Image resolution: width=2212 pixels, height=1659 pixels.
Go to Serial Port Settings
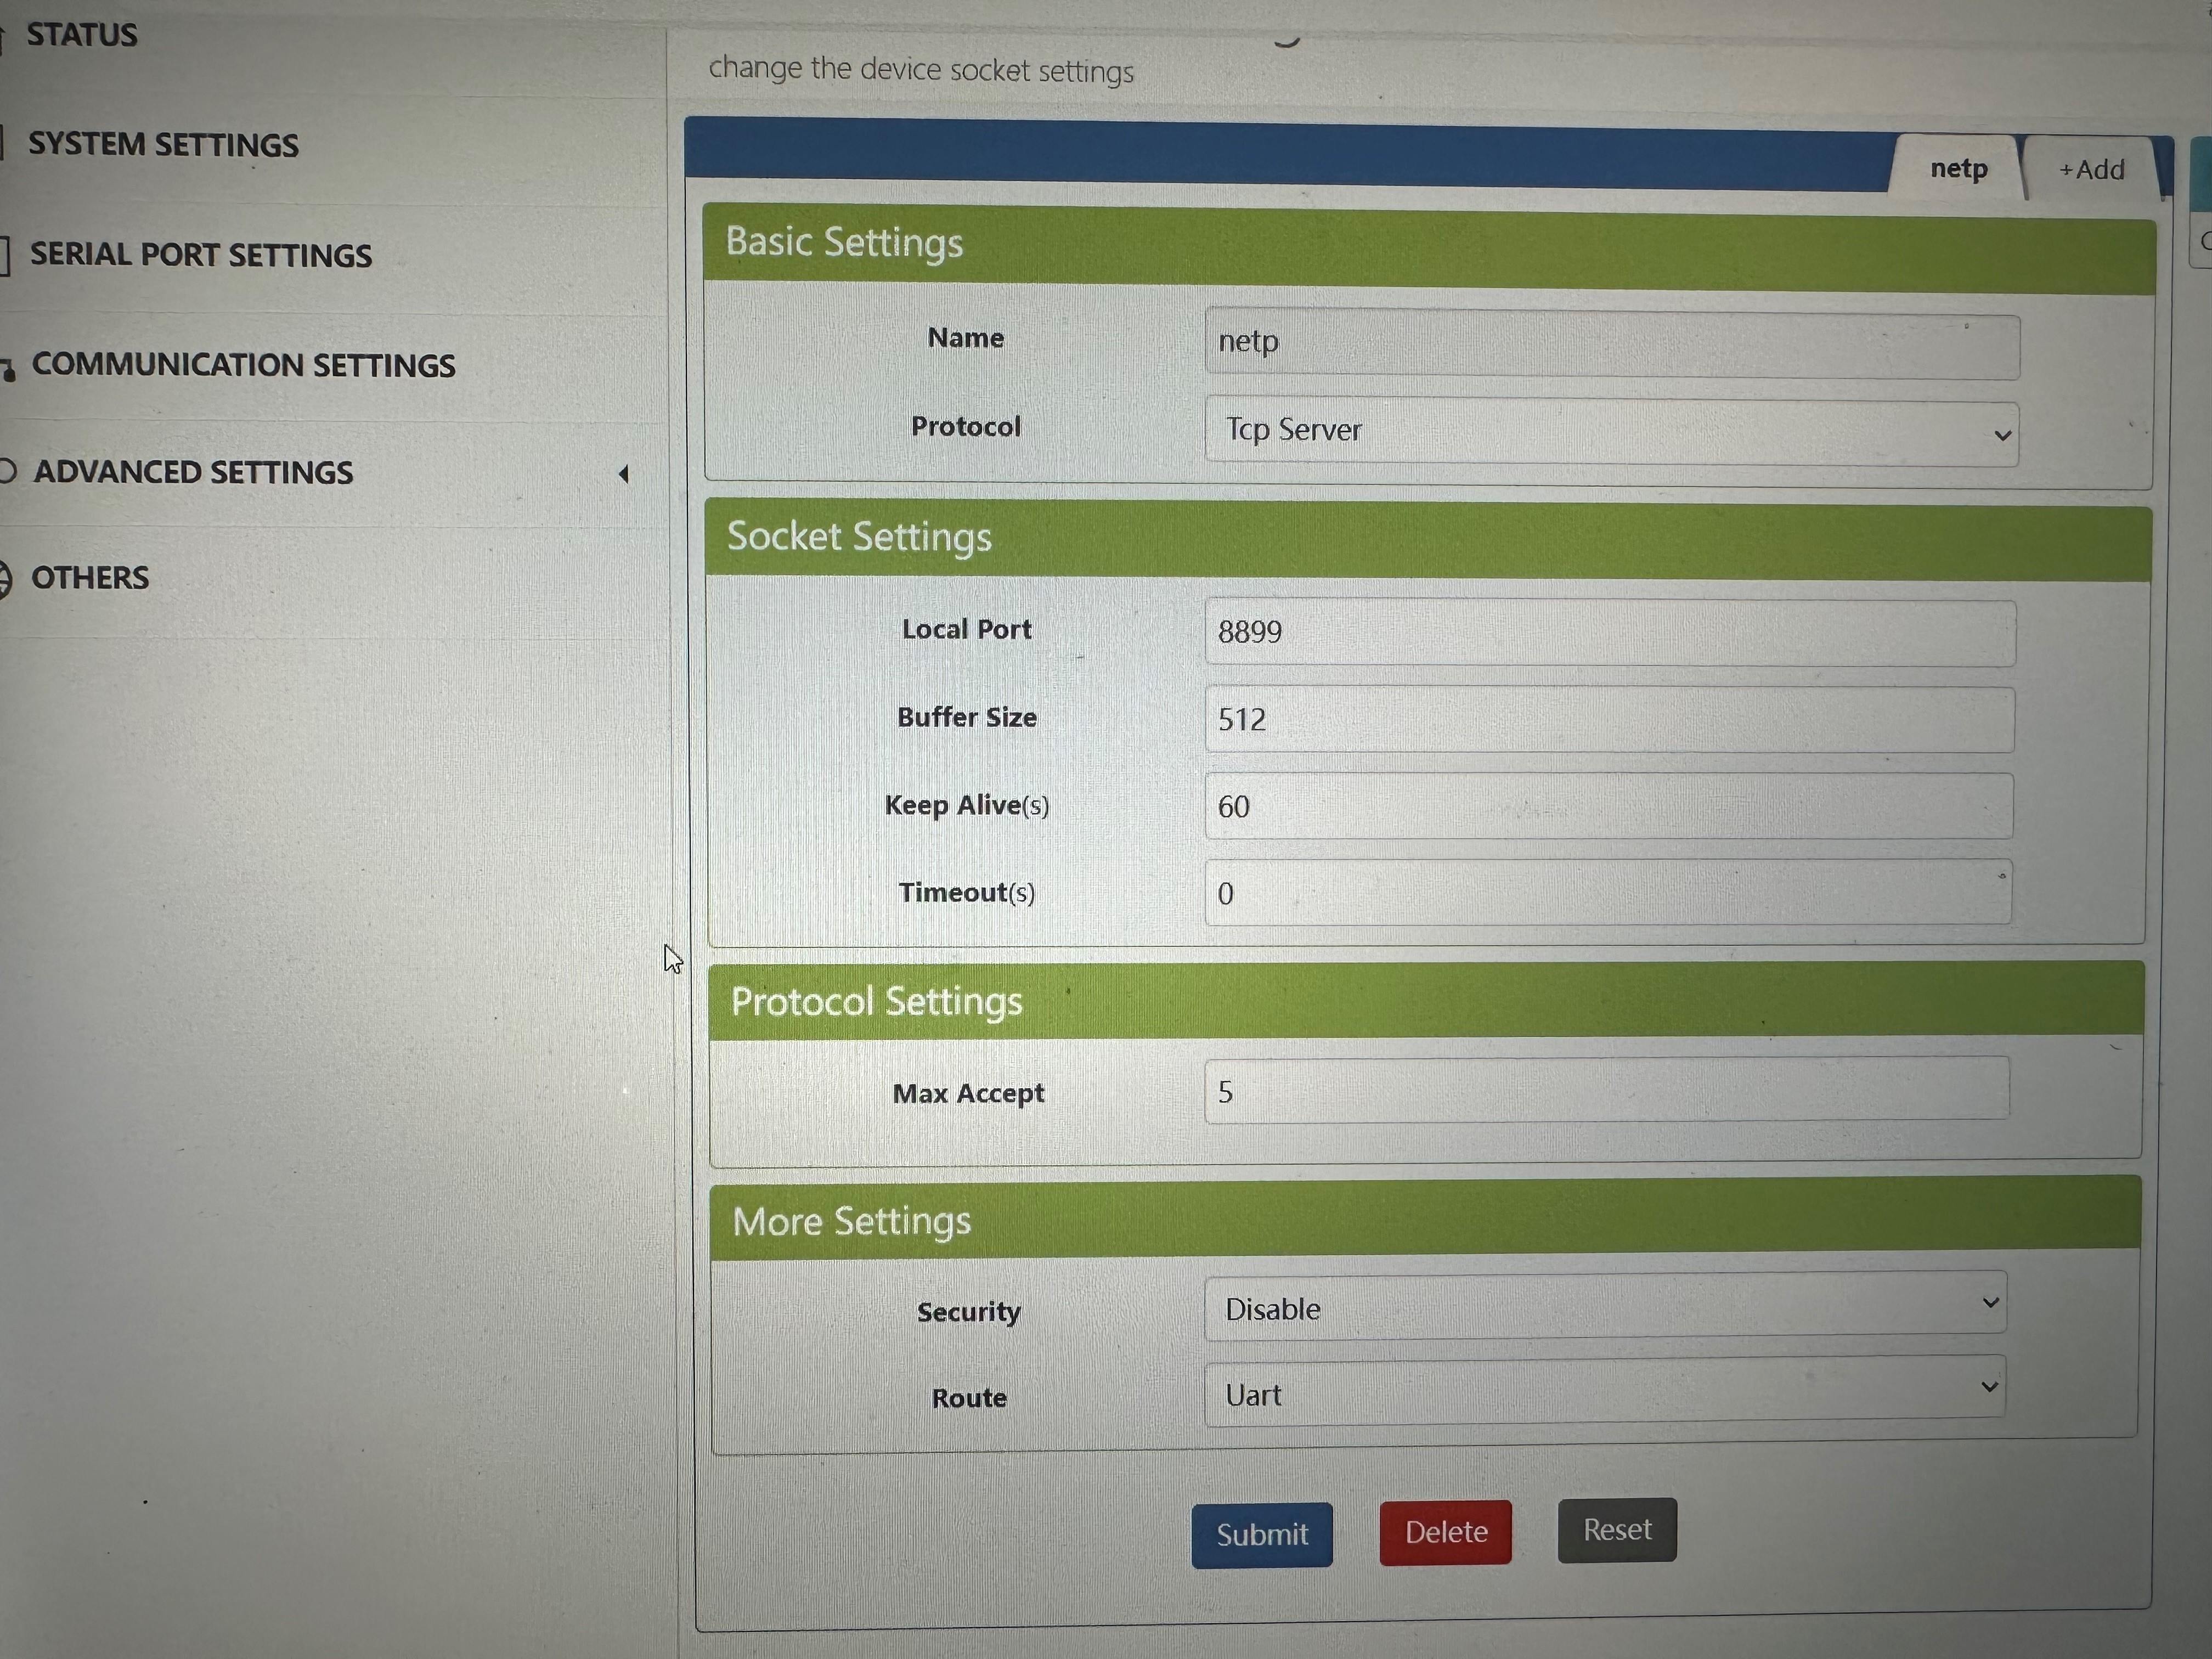(x=200, y=255)
